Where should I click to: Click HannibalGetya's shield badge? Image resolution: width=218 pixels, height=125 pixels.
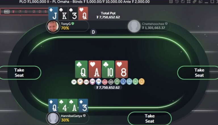pos(84,116)
